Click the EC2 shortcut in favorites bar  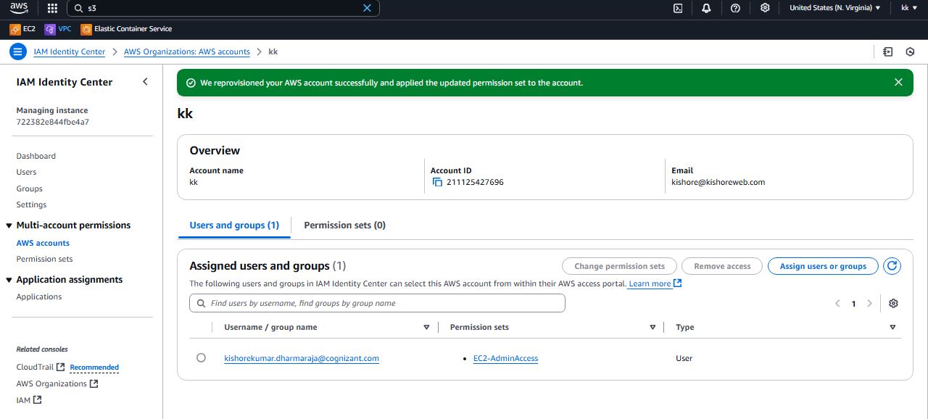pyautogui.click(x=22, y=29)
